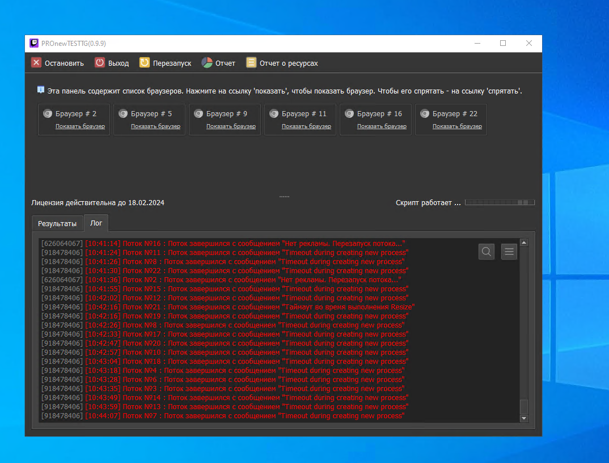This screenshot has height=463, width=609.
Task: Click the info icon beside panel description
Action: tap(41, 90)
